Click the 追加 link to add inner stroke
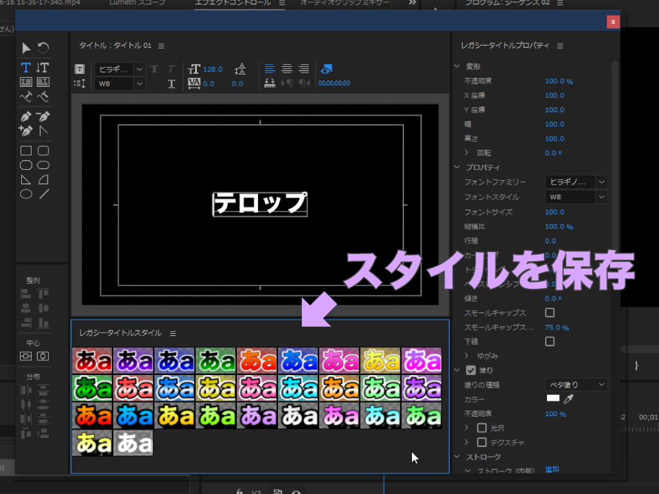Image resolution: width=659 pixels, height=494 pixels. pyautogui.click(x=552, y=469)
